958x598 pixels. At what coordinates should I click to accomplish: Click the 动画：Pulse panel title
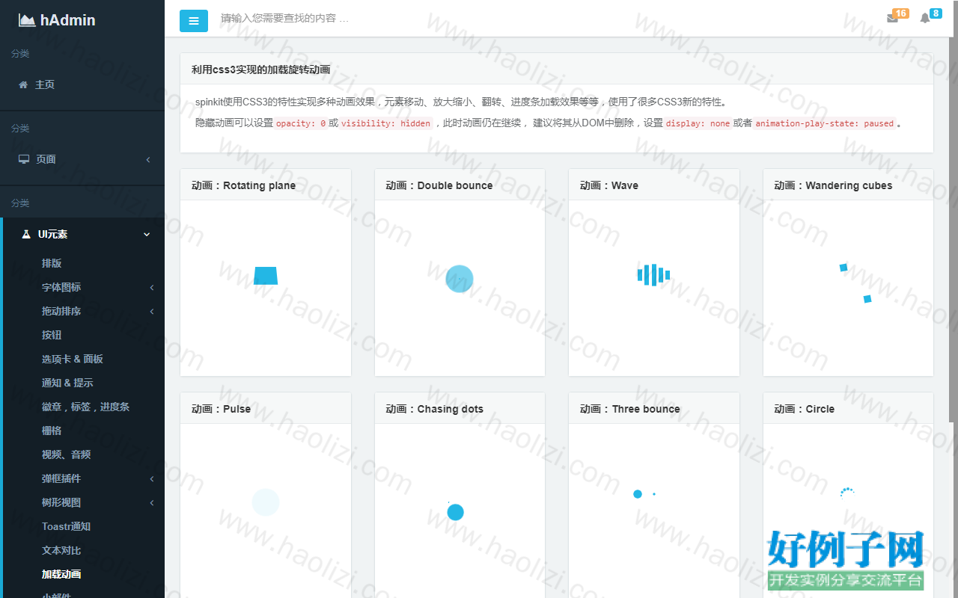tap(221, 409)
